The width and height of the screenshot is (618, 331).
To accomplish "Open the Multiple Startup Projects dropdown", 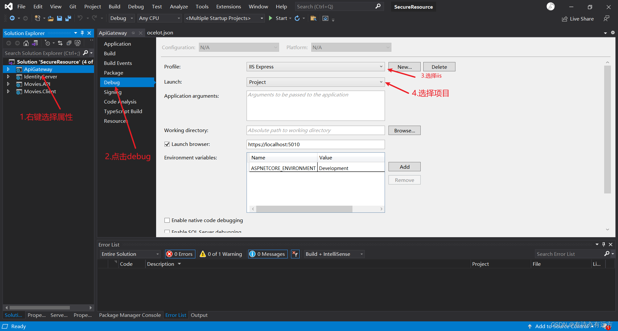I will 224,18.
